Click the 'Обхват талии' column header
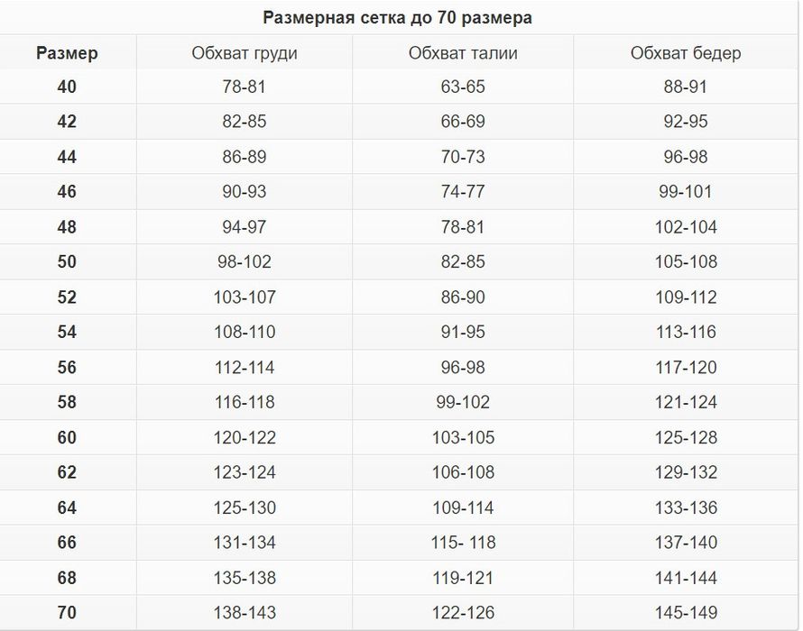This screenshot has width=803, height=631. tap(463, 53)
